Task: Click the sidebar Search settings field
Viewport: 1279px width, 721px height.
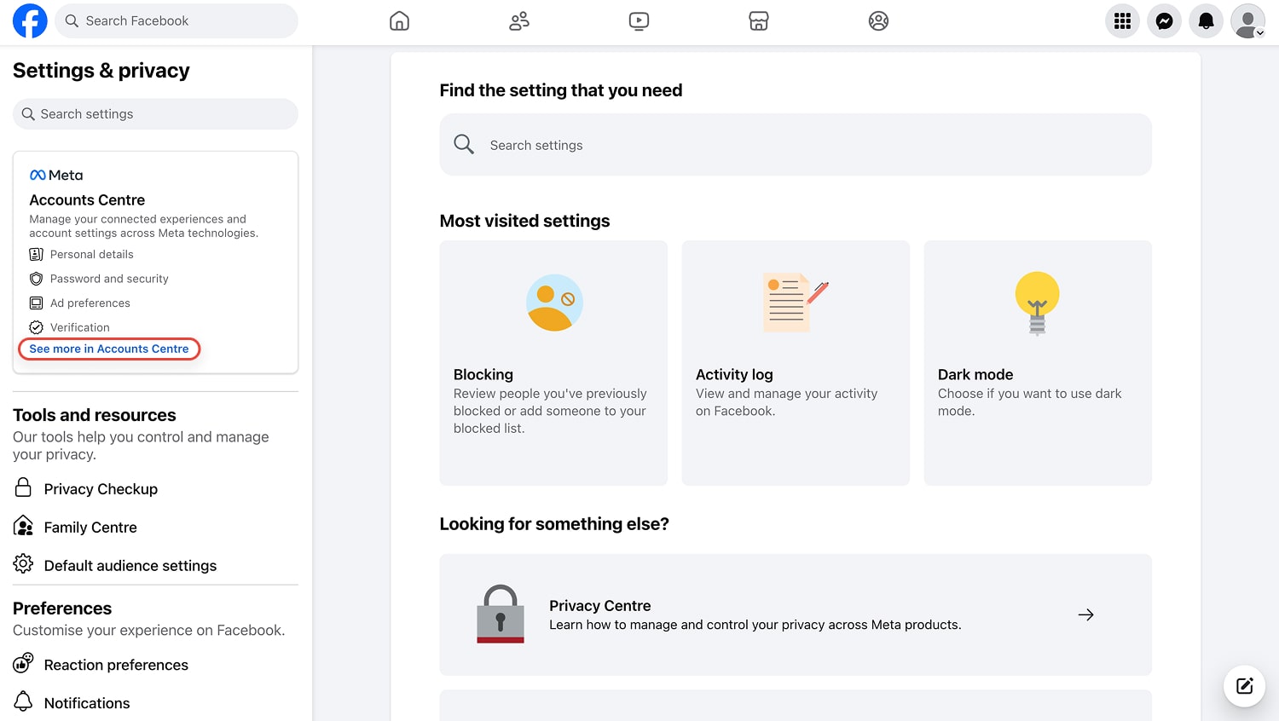Action: tap(155, 114)
